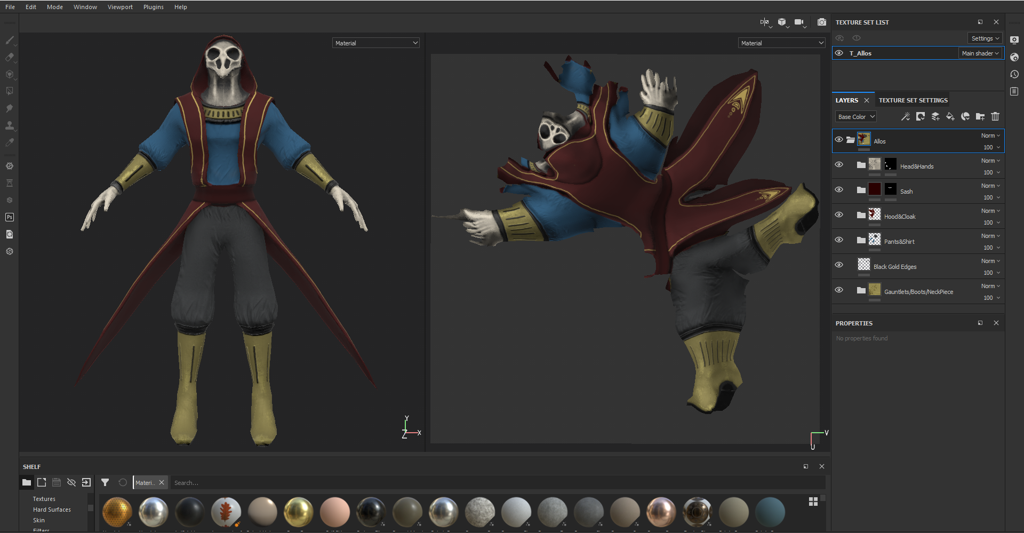Open the Log panel icon

(1014, 91)
